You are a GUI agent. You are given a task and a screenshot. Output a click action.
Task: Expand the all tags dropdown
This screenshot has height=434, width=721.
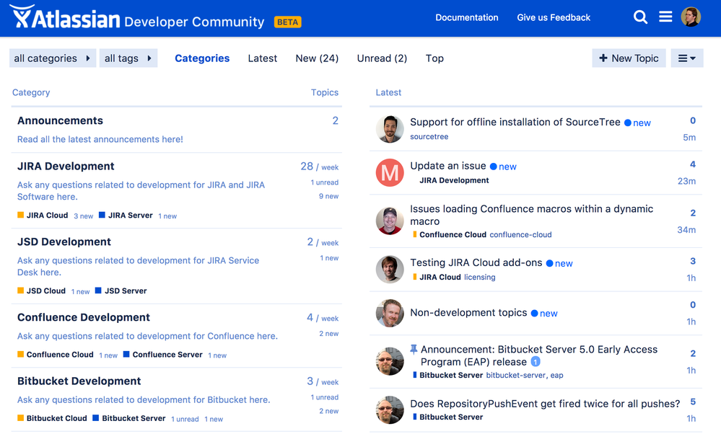coord(128,58)
